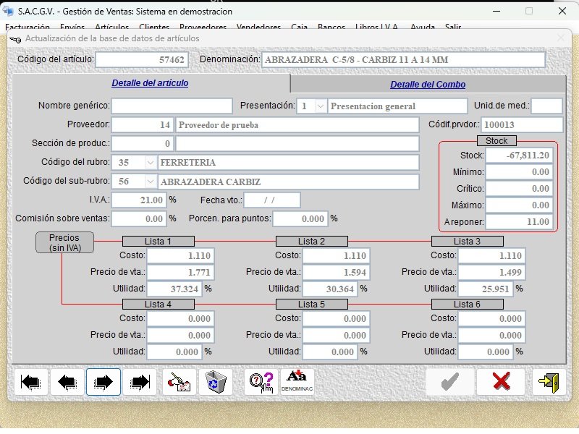Click the Stock quantity field
Screen dimensions: 579x434
click(519, 156)
